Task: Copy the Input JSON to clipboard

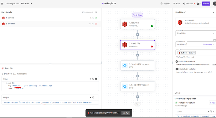Action: coord(93,79)
